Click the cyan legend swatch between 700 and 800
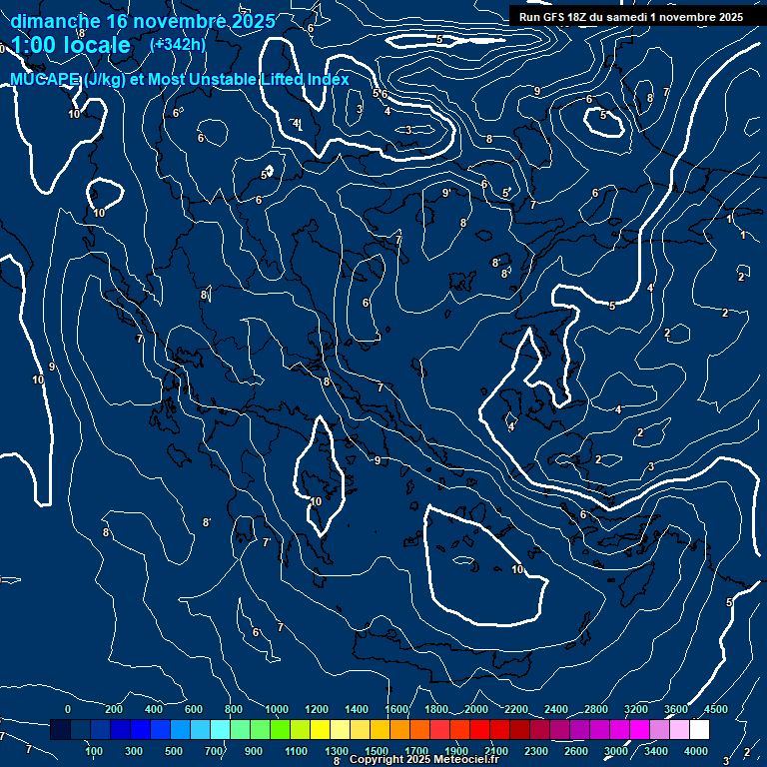This screenshot has width=767, height=767. [x=220, y=729]
